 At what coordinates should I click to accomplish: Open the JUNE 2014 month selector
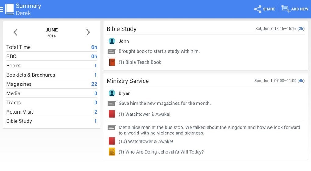click(x=52, y=32)
